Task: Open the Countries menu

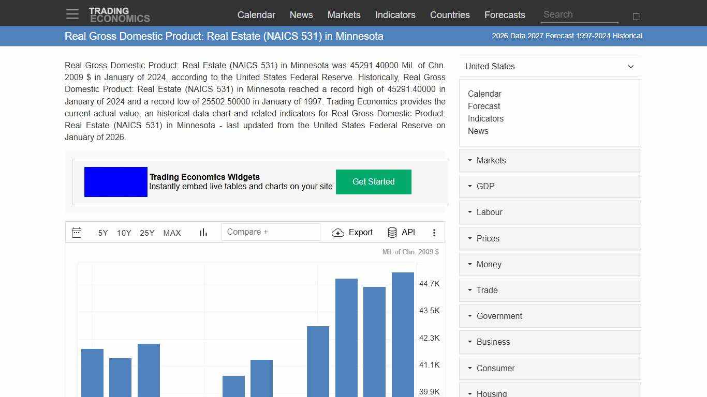Action: [x=450, y=15]
